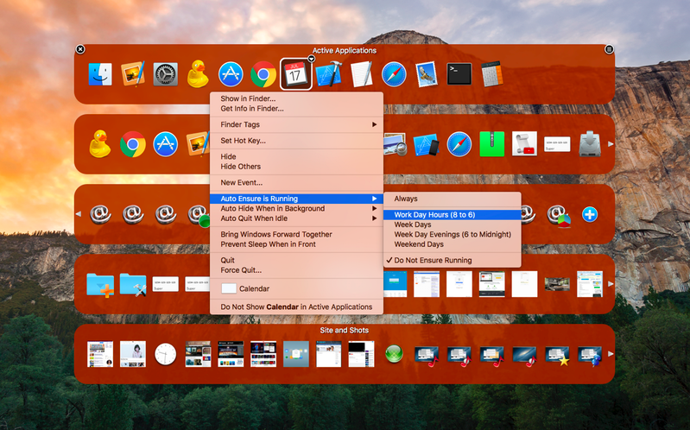Click the downloads drive icon
Screen dimensions: 690x430
click(590, 144)
